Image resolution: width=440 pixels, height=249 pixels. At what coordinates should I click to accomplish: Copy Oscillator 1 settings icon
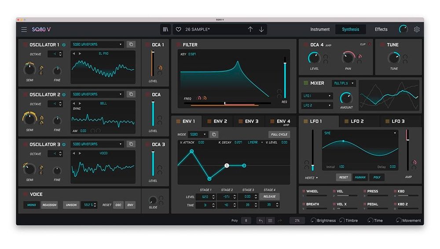point(131,45)
